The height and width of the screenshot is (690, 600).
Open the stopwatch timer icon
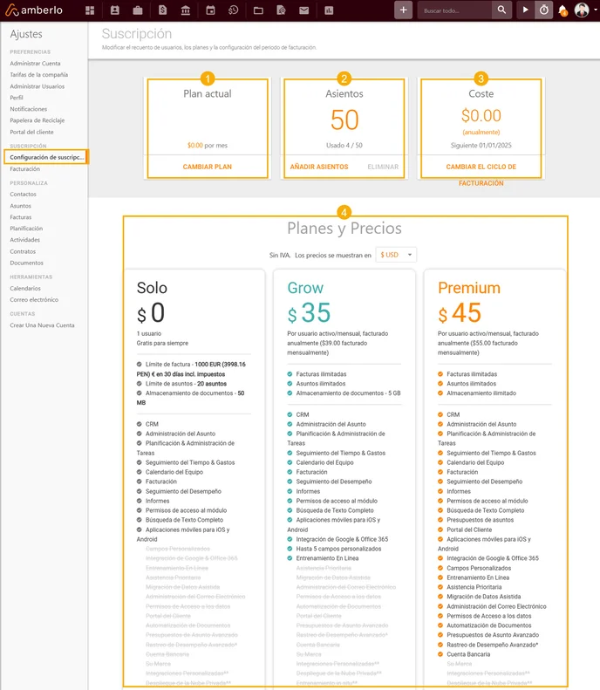[x=544, y=10]
